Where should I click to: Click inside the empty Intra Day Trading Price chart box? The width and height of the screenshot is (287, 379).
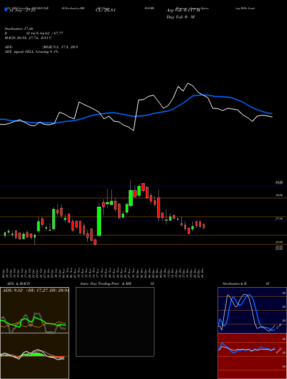coord(115,322)
